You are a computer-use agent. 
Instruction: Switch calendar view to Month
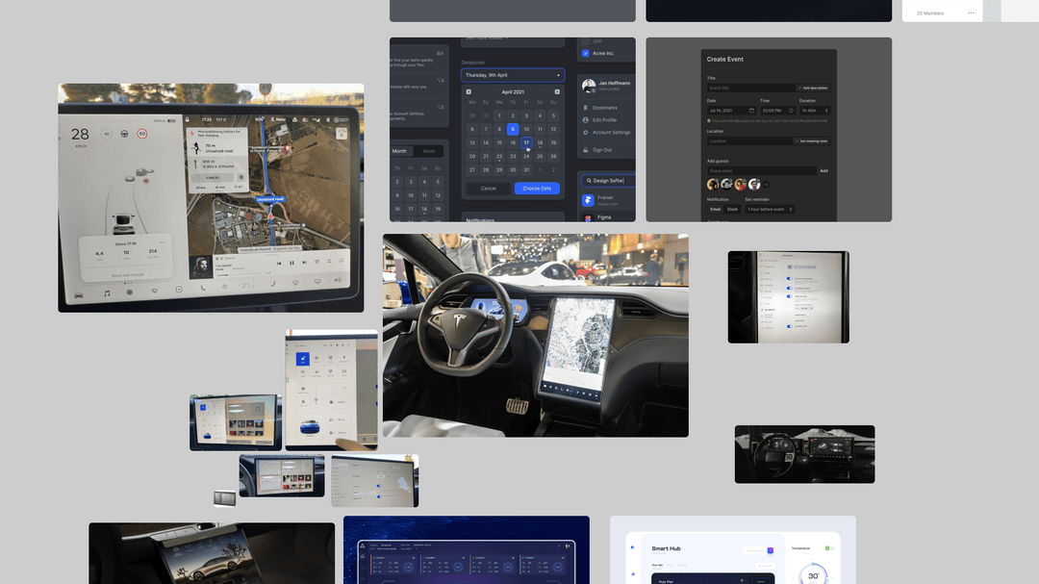399,151
